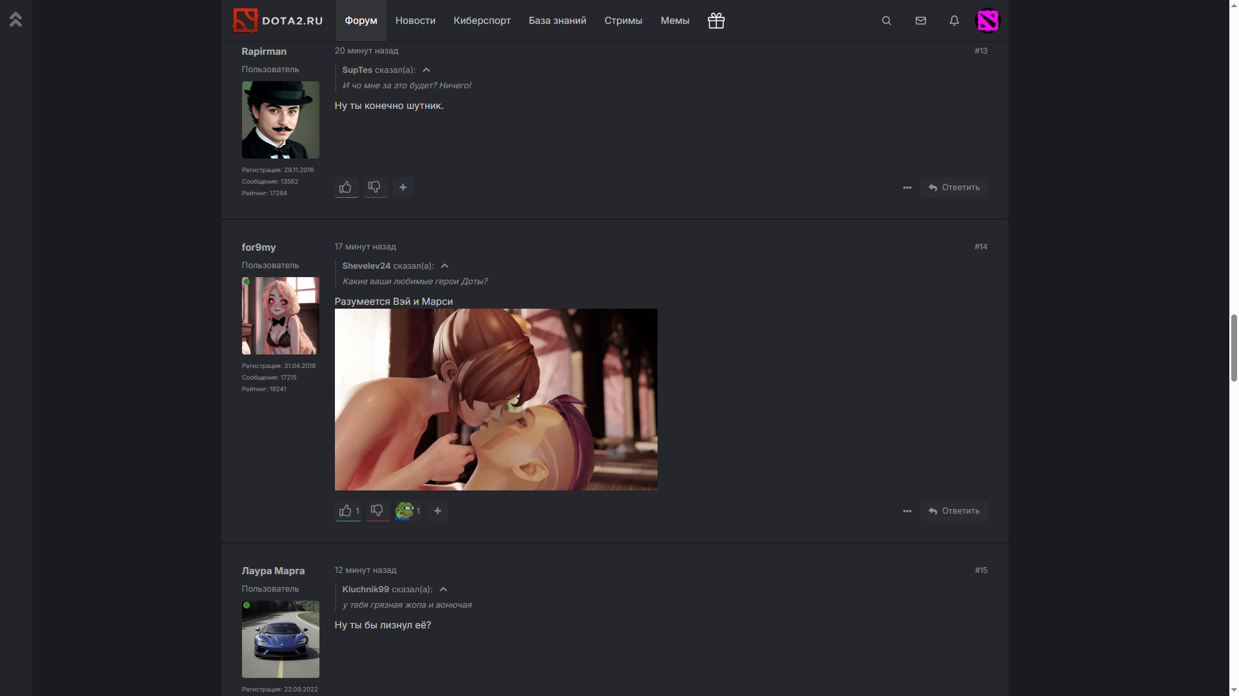Collapse the Shevelev24 quote chevron
This screenshot has height=696, width=1239.
[445, 266]
